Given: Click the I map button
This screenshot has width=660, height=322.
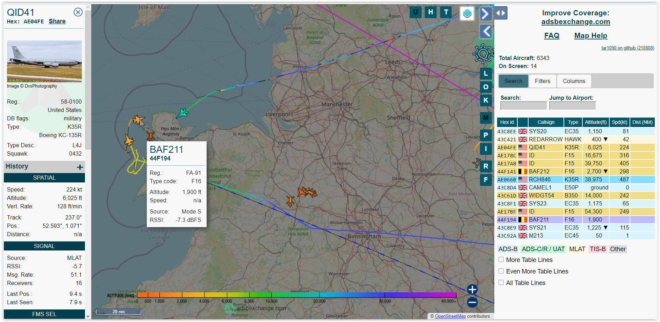Looking at the screenshot, I should pos(486,149).
